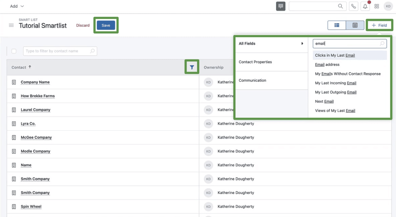Viewport: 396px width, 217px height.
Task: Select Communication category
Action: [271, 80]
